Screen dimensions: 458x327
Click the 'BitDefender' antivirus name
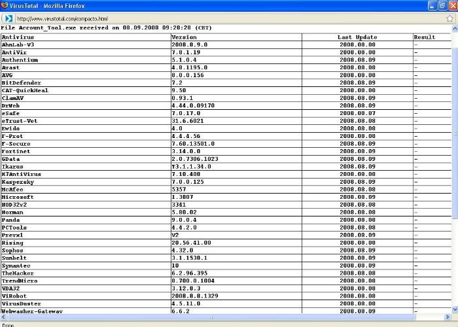point(22,82)
